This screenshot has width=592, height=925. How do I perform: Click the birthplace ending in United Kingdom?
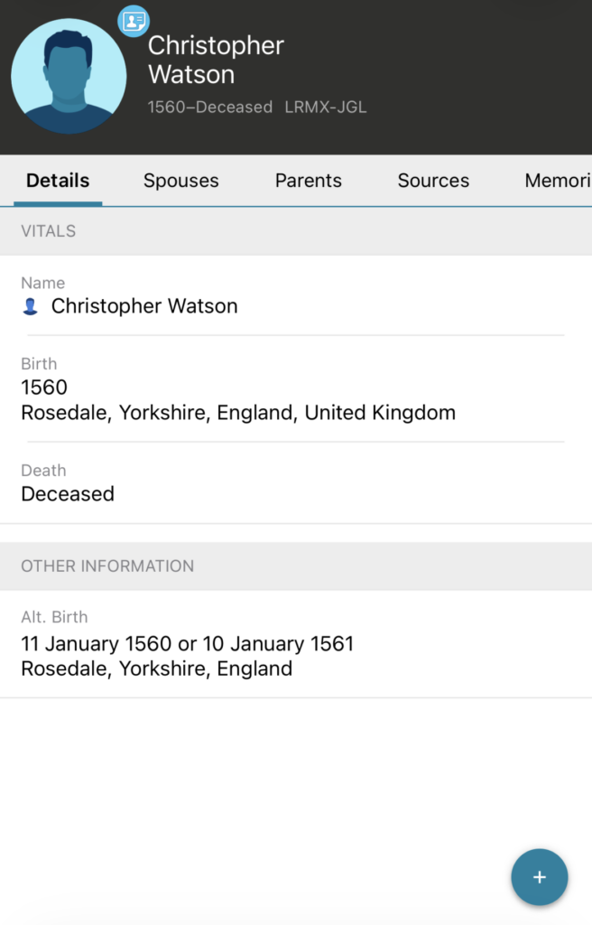tap(238, 413)
